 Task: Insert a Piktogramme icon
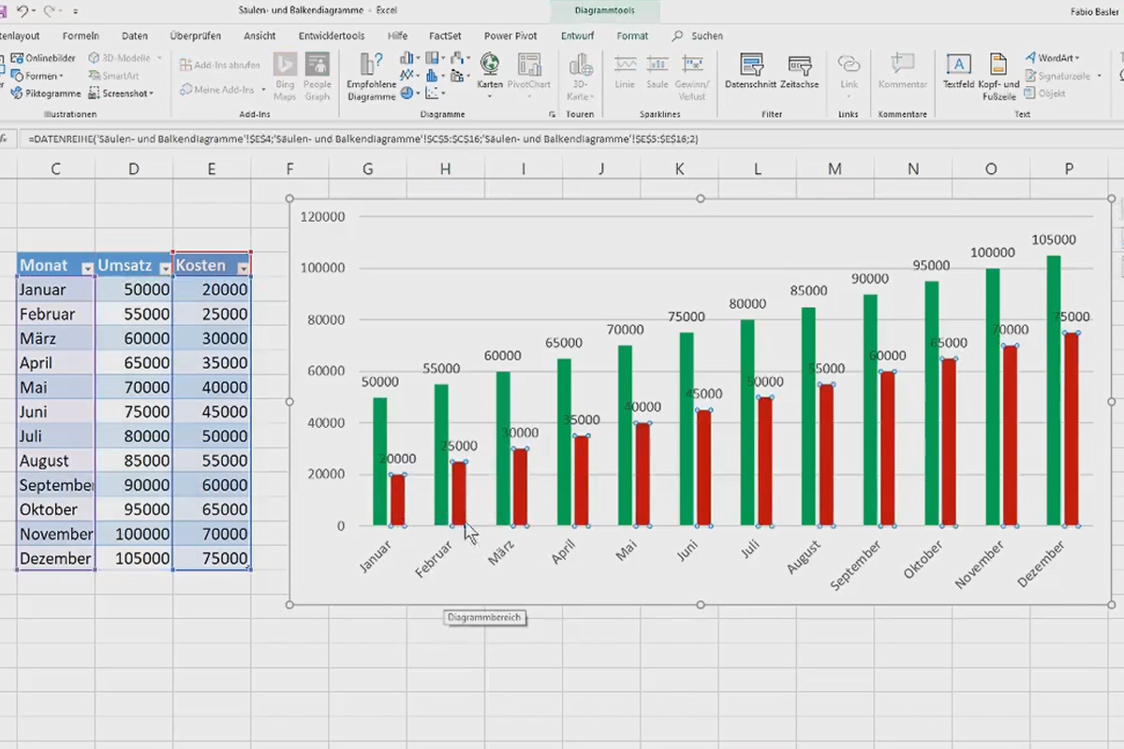45,93
